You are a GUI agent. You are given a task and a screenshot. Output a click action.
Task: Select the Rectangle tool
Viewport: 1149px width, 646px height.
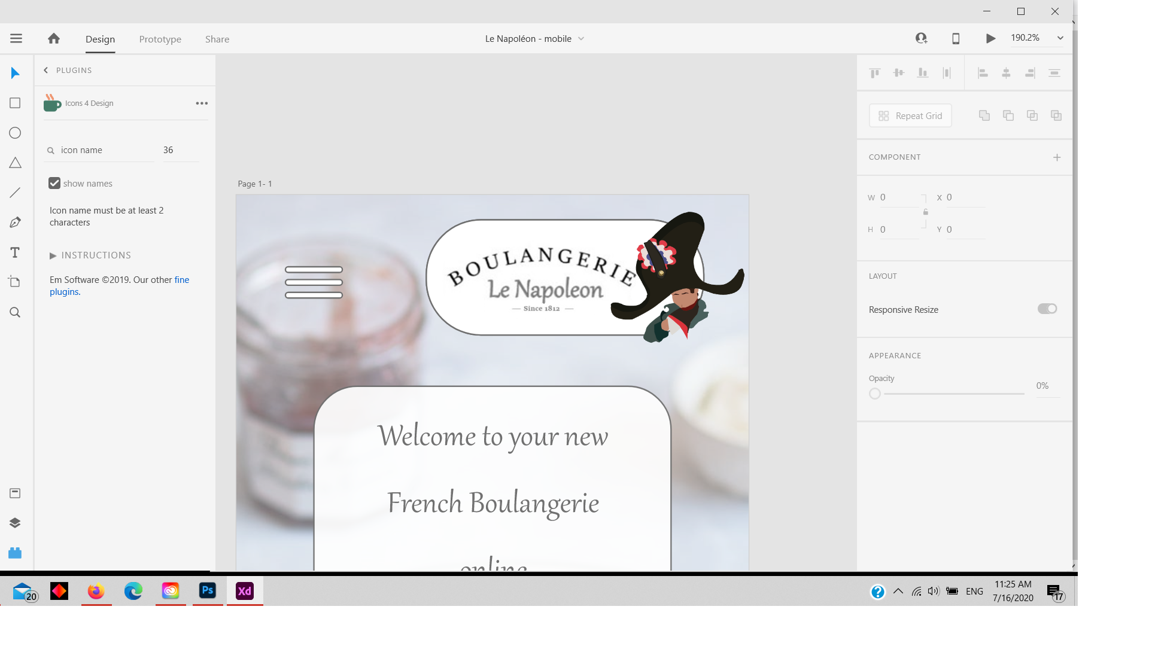[14, 102]
